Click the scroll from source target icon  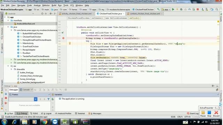point(42,14)
